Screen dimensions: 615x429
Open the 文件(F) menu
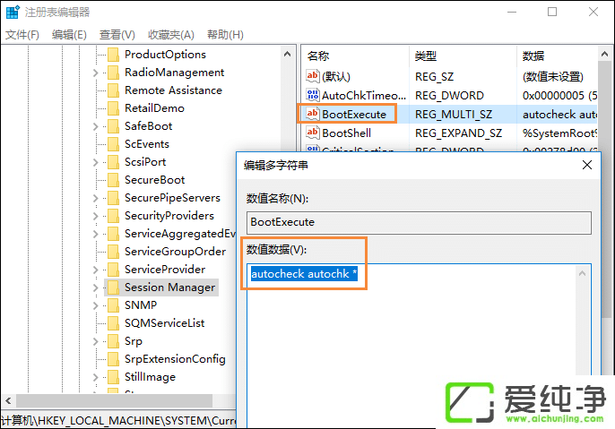coord(22,34)
